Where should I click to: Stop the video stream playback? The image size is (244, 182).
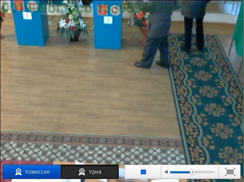pyautogui.click(x=143, y=172)
